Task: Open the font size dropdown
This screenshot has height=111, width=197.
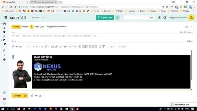Action: click(x=75, y=47)
